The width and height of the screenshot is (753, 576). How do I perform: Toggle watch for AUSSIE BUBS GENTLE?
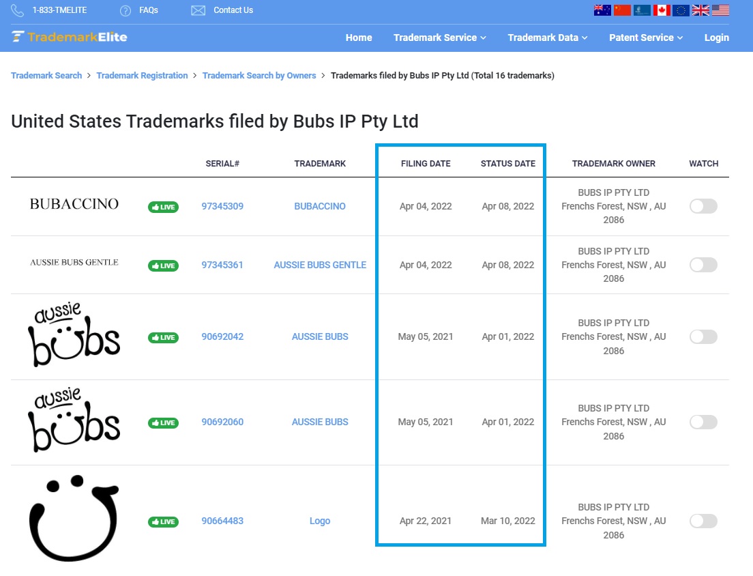coord(703,265)
